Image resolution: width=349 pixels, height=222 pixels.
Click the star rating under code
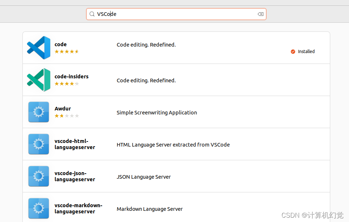pyautogui.click(x=66, y=52)
